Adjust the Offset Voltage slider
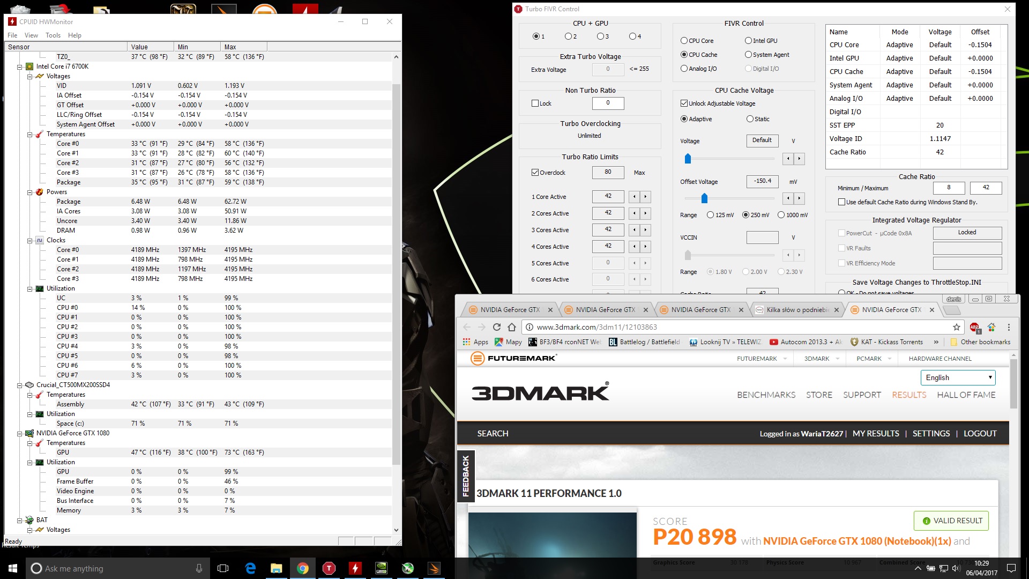Image resolution: width=1029 pixels, height=579 pixels. point(704,198)
